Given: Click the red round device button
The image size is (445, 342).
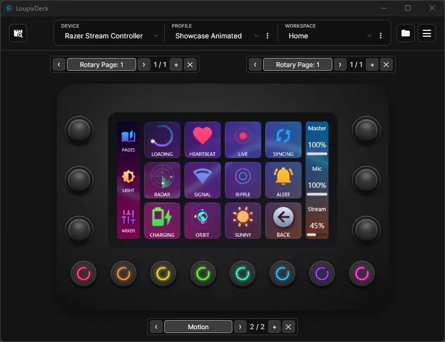Looking at the screenshot, I should 83,273.
